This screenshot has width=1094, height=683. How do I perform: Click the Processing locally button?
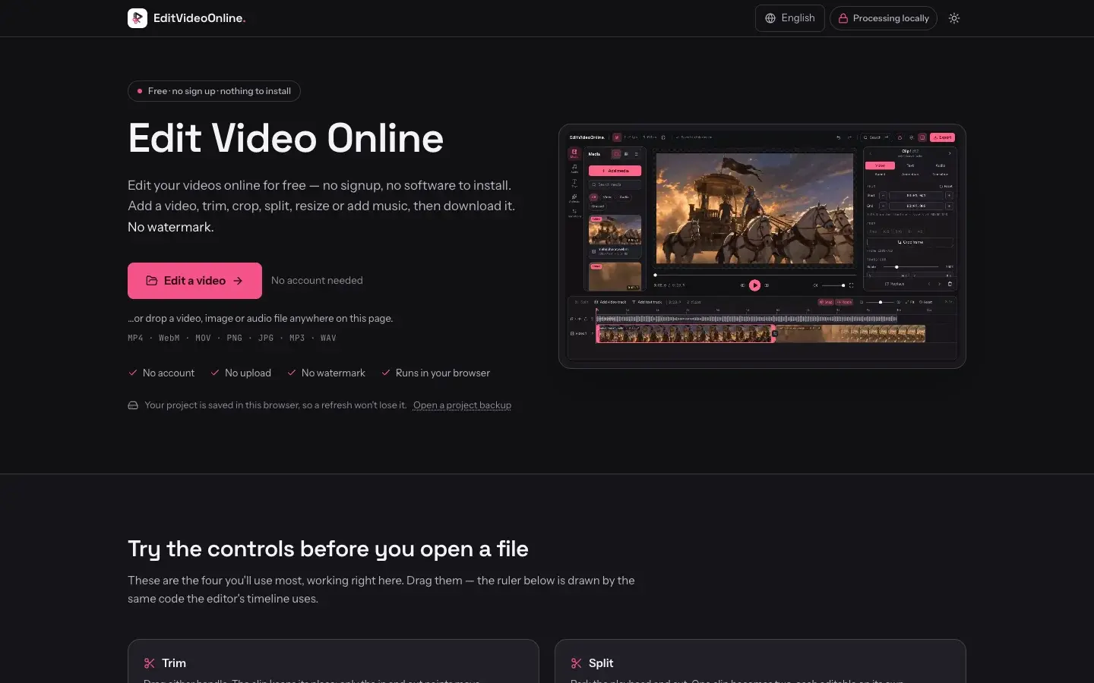(884, 18)
